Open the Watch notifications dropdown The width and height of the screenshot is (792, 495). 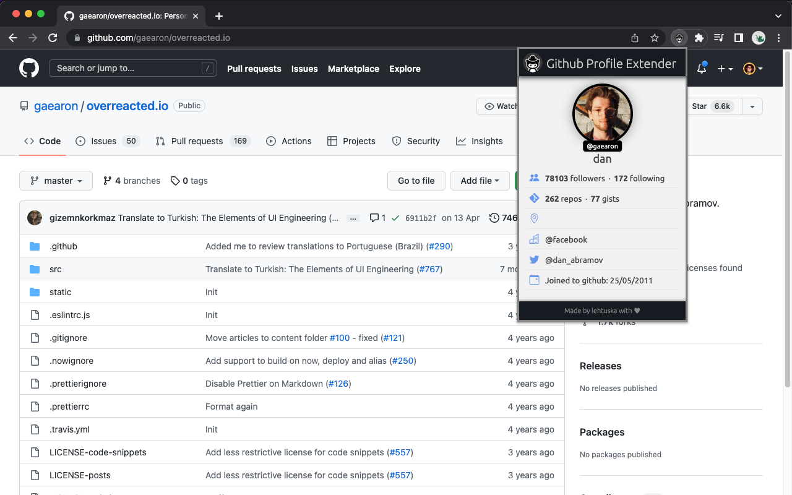point(498,106)
